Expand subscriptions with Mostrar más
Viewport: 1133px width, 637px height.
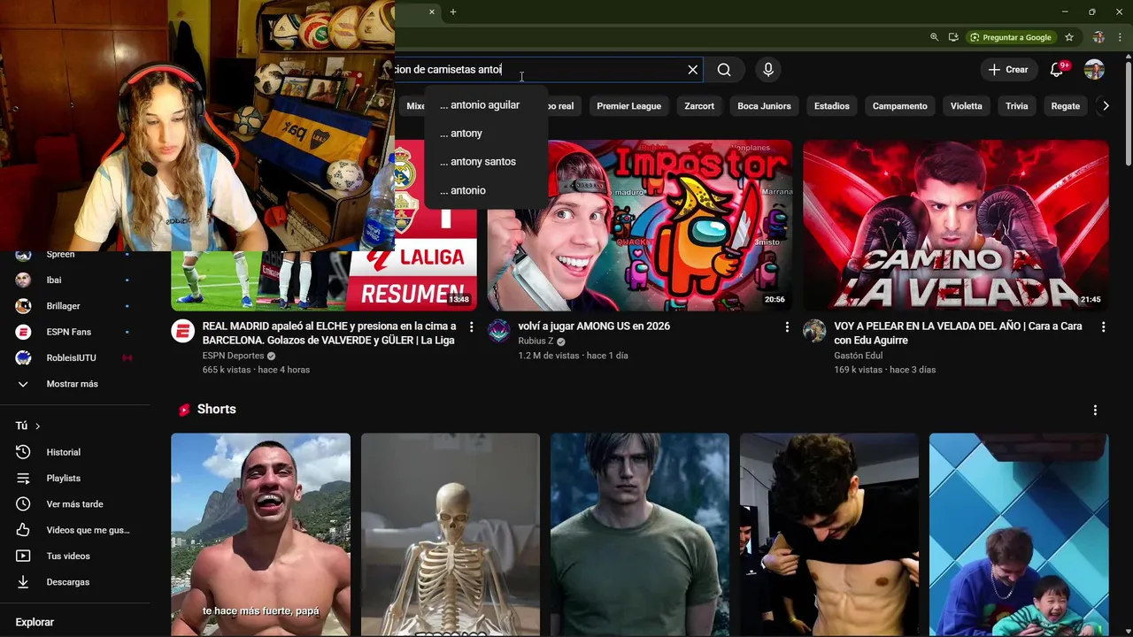pyautogui.click(x=74, y=384)
